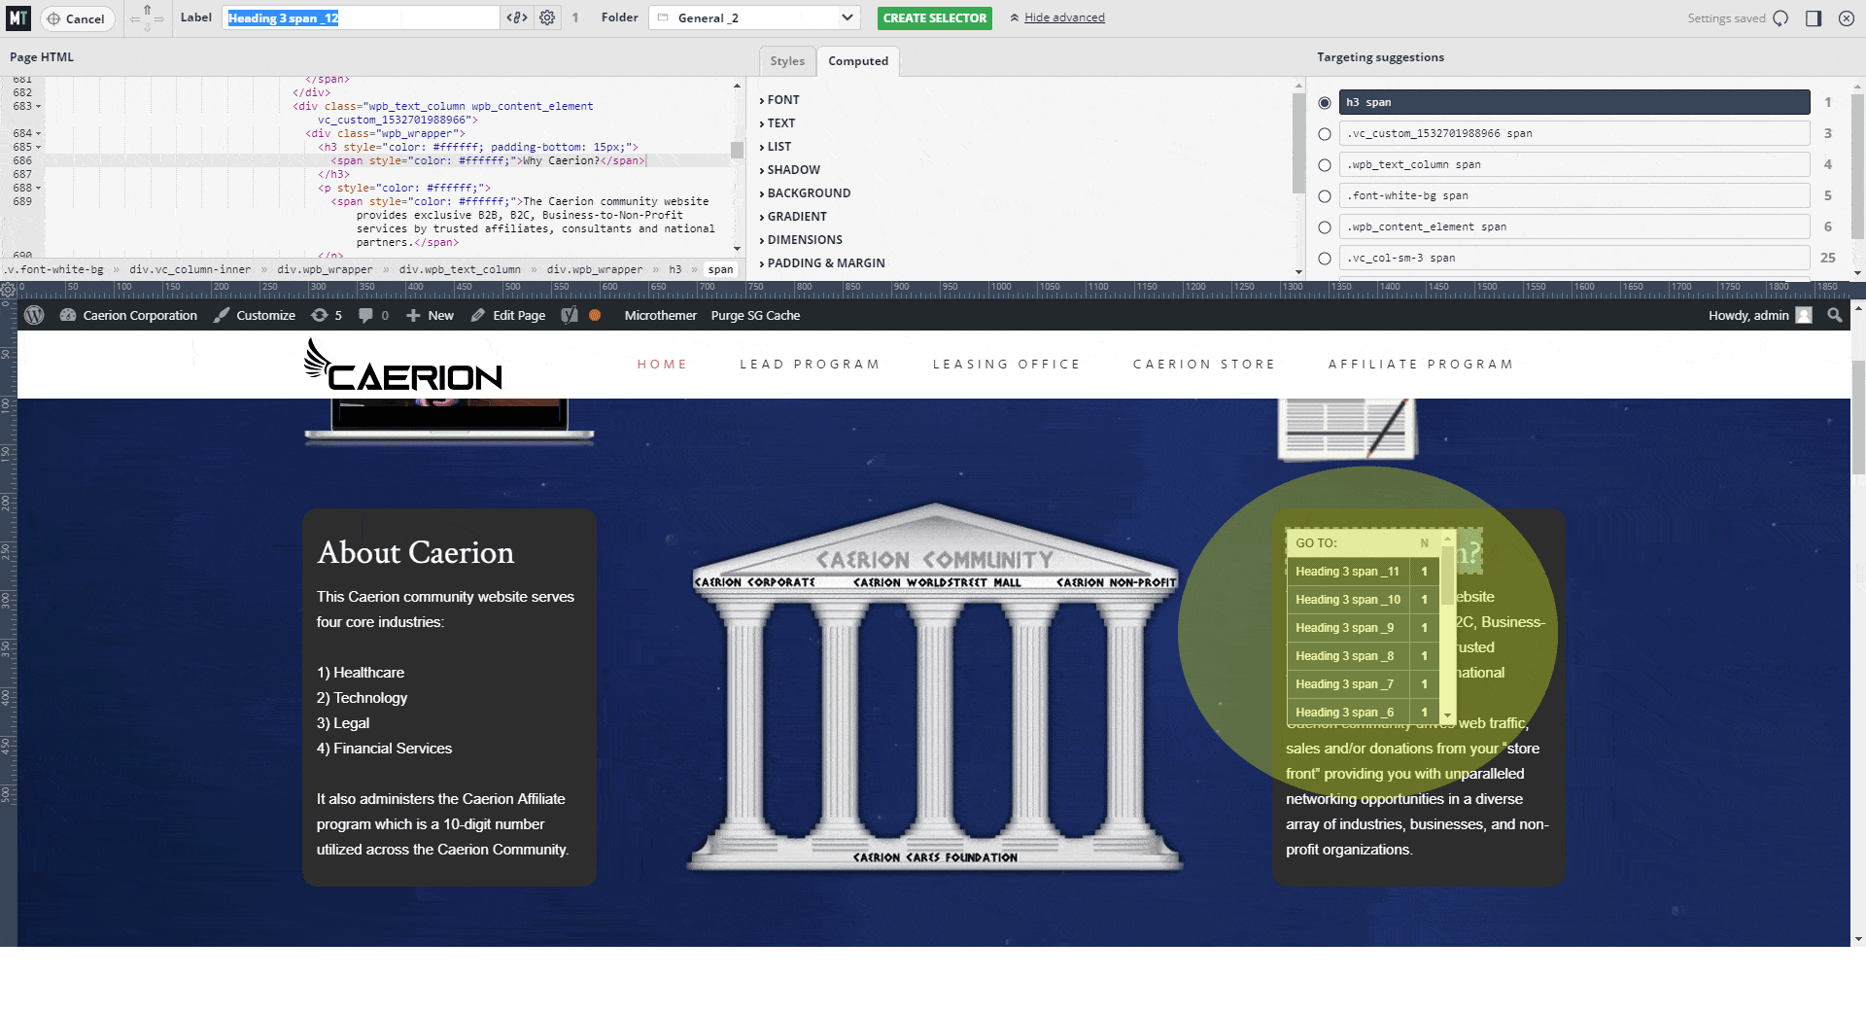Select 'Heading 3 span _9' in GO TO list
The height and width of the screenshot is (1011, 1866).
click(x=1344, y=628)
